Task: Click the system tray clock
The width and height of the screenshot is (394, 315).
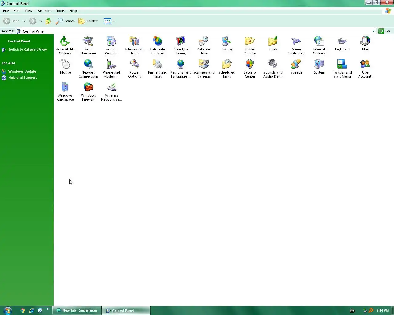Action: click(383, 310)
